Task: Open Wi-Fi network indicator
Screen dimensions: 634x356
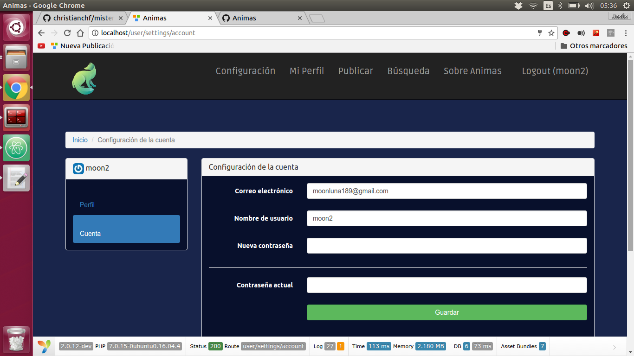Action: click(x=533, y=6)
